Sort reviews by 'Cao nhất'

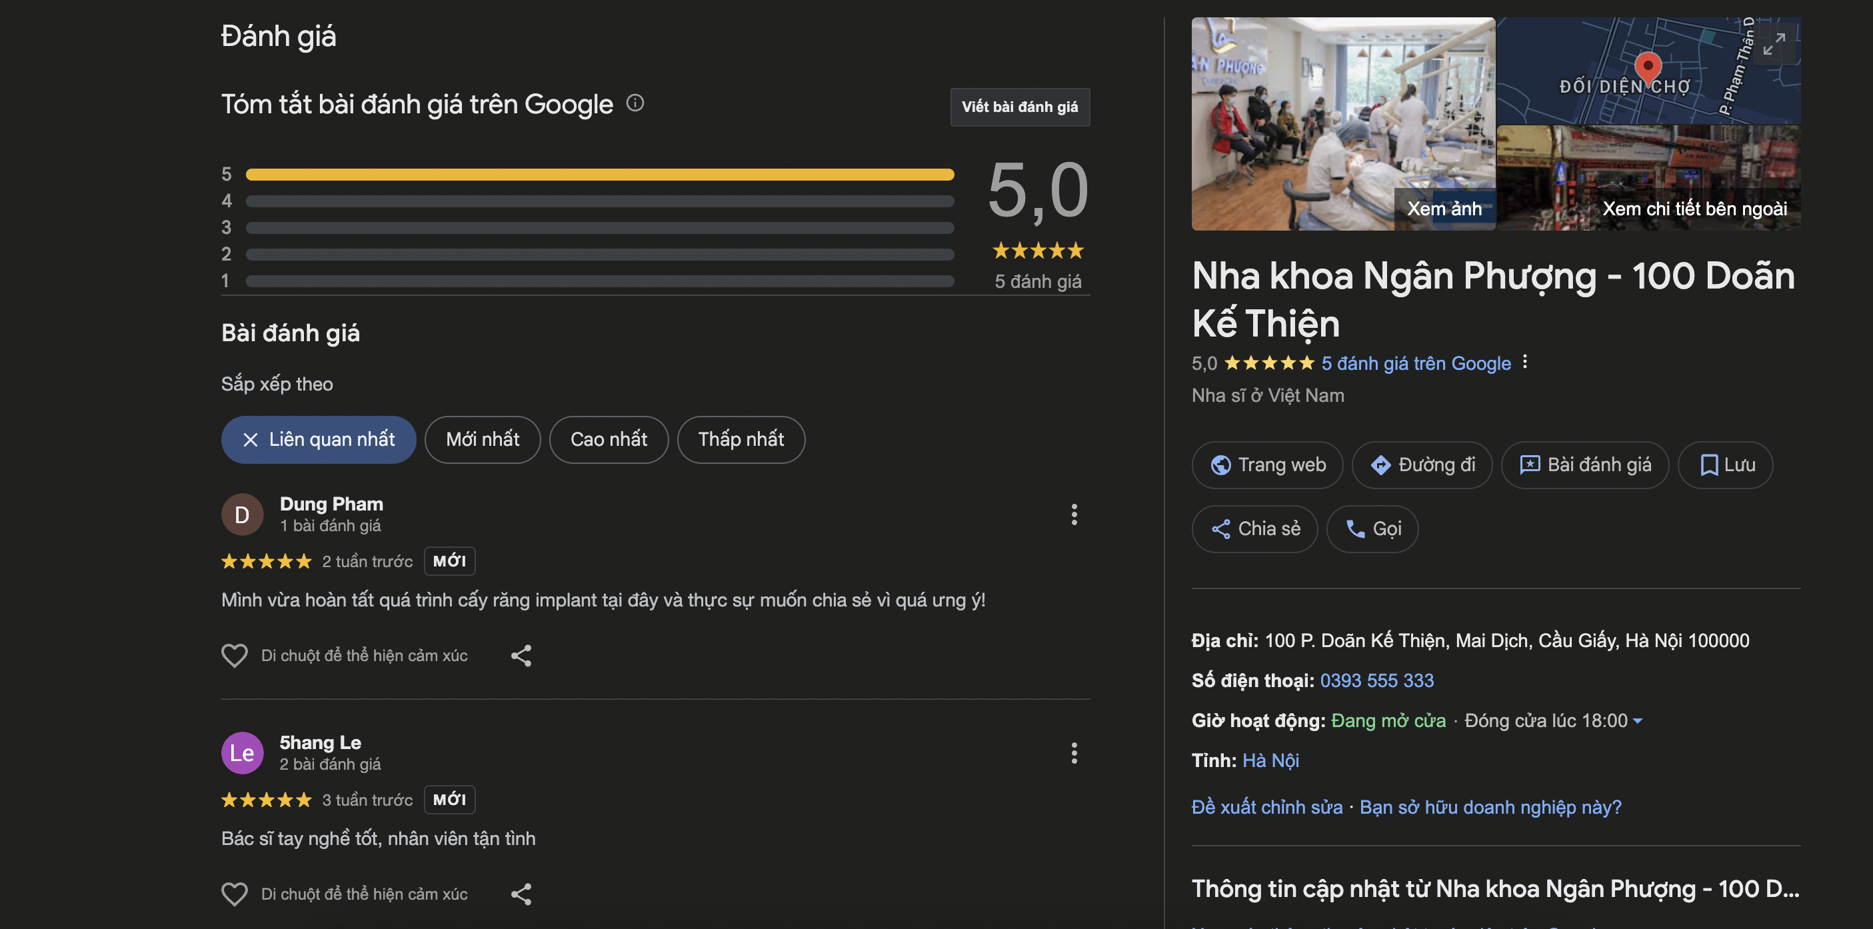point(608,439)
